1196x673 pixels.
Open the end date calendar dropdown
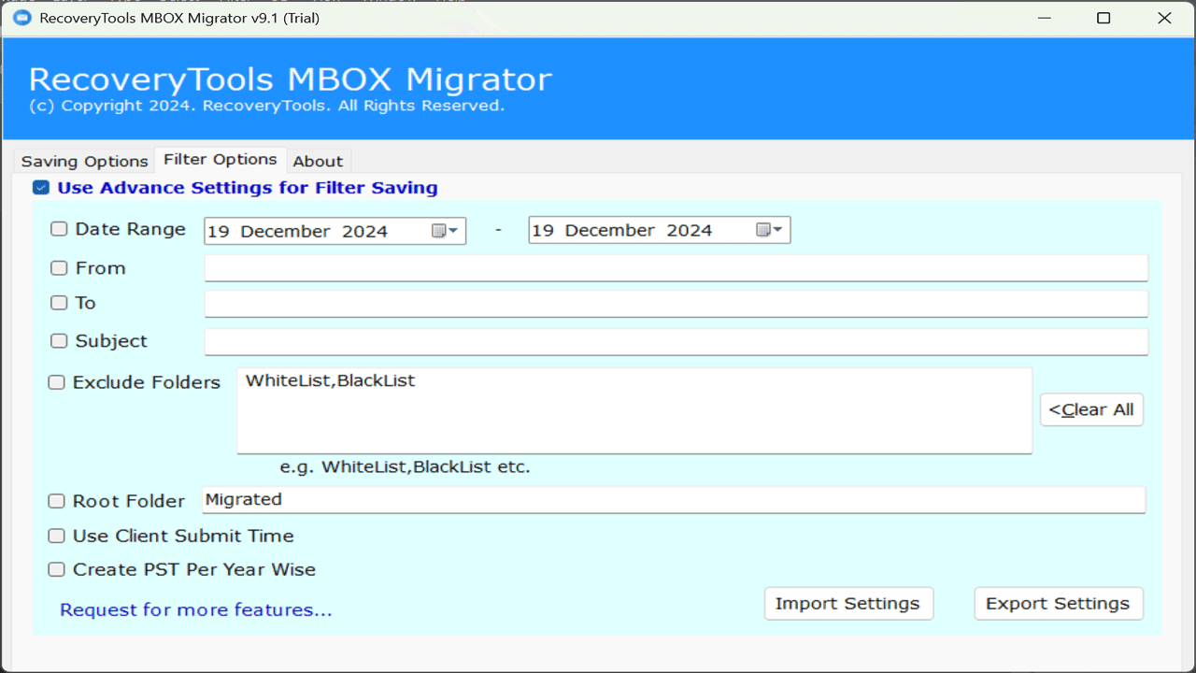(x=769, y=230)
